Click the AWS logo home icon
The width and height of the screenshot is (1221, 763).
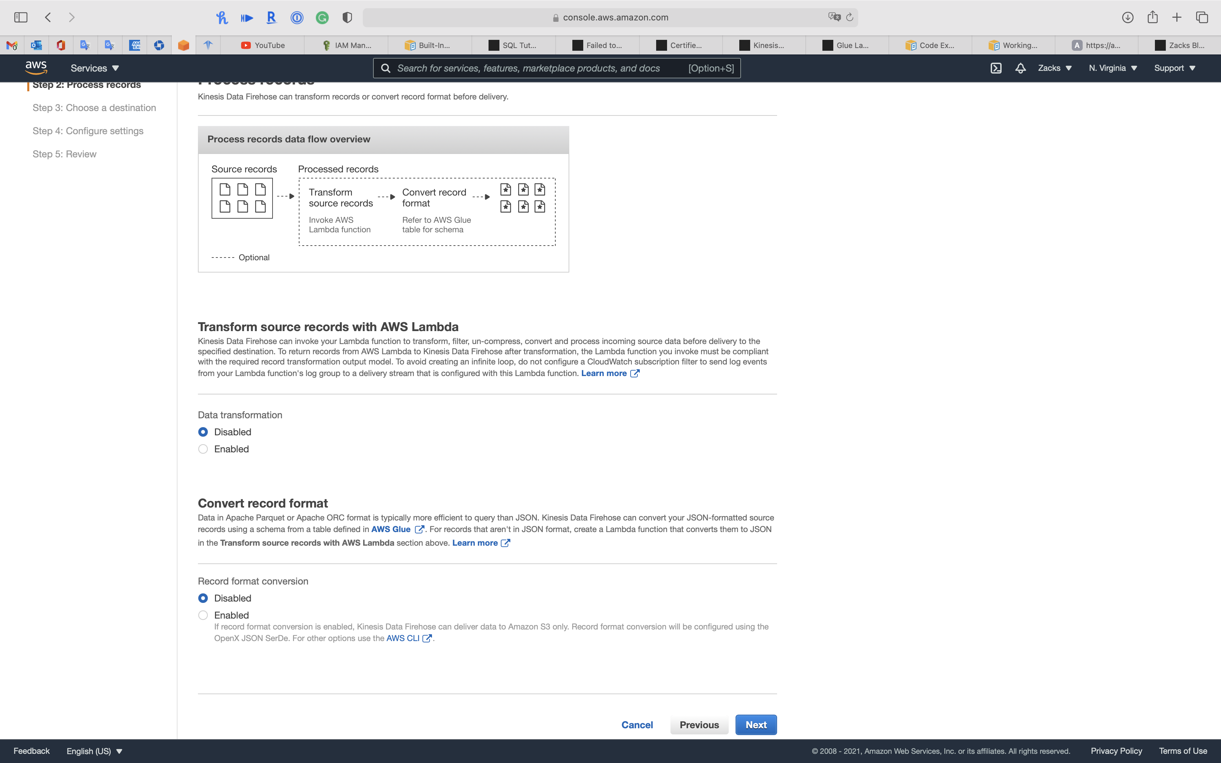point(36,68)
